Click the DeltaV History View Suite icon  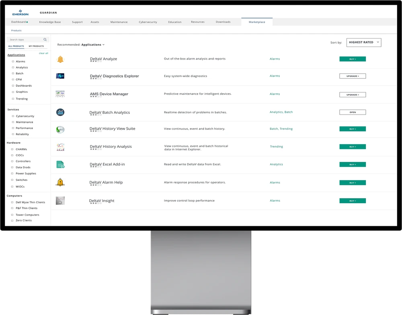tap(60, 130)
